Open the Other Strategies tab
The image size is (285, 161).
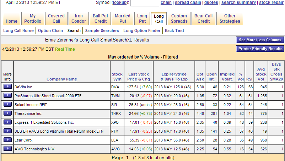coord(230,18)
